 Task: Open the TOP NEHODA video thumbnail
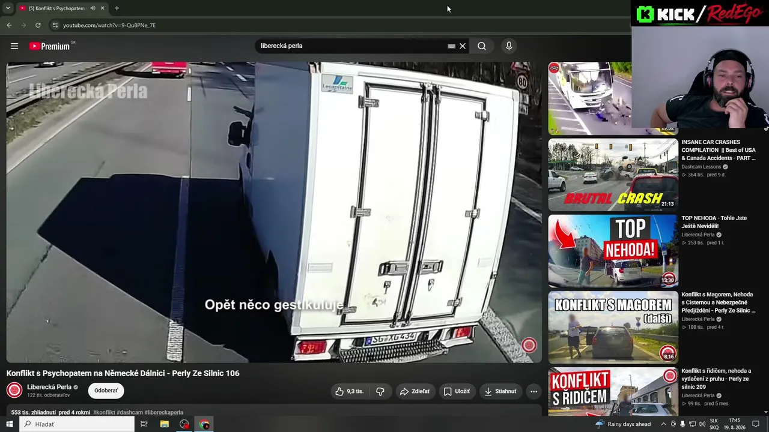click(x=613, y=251)
